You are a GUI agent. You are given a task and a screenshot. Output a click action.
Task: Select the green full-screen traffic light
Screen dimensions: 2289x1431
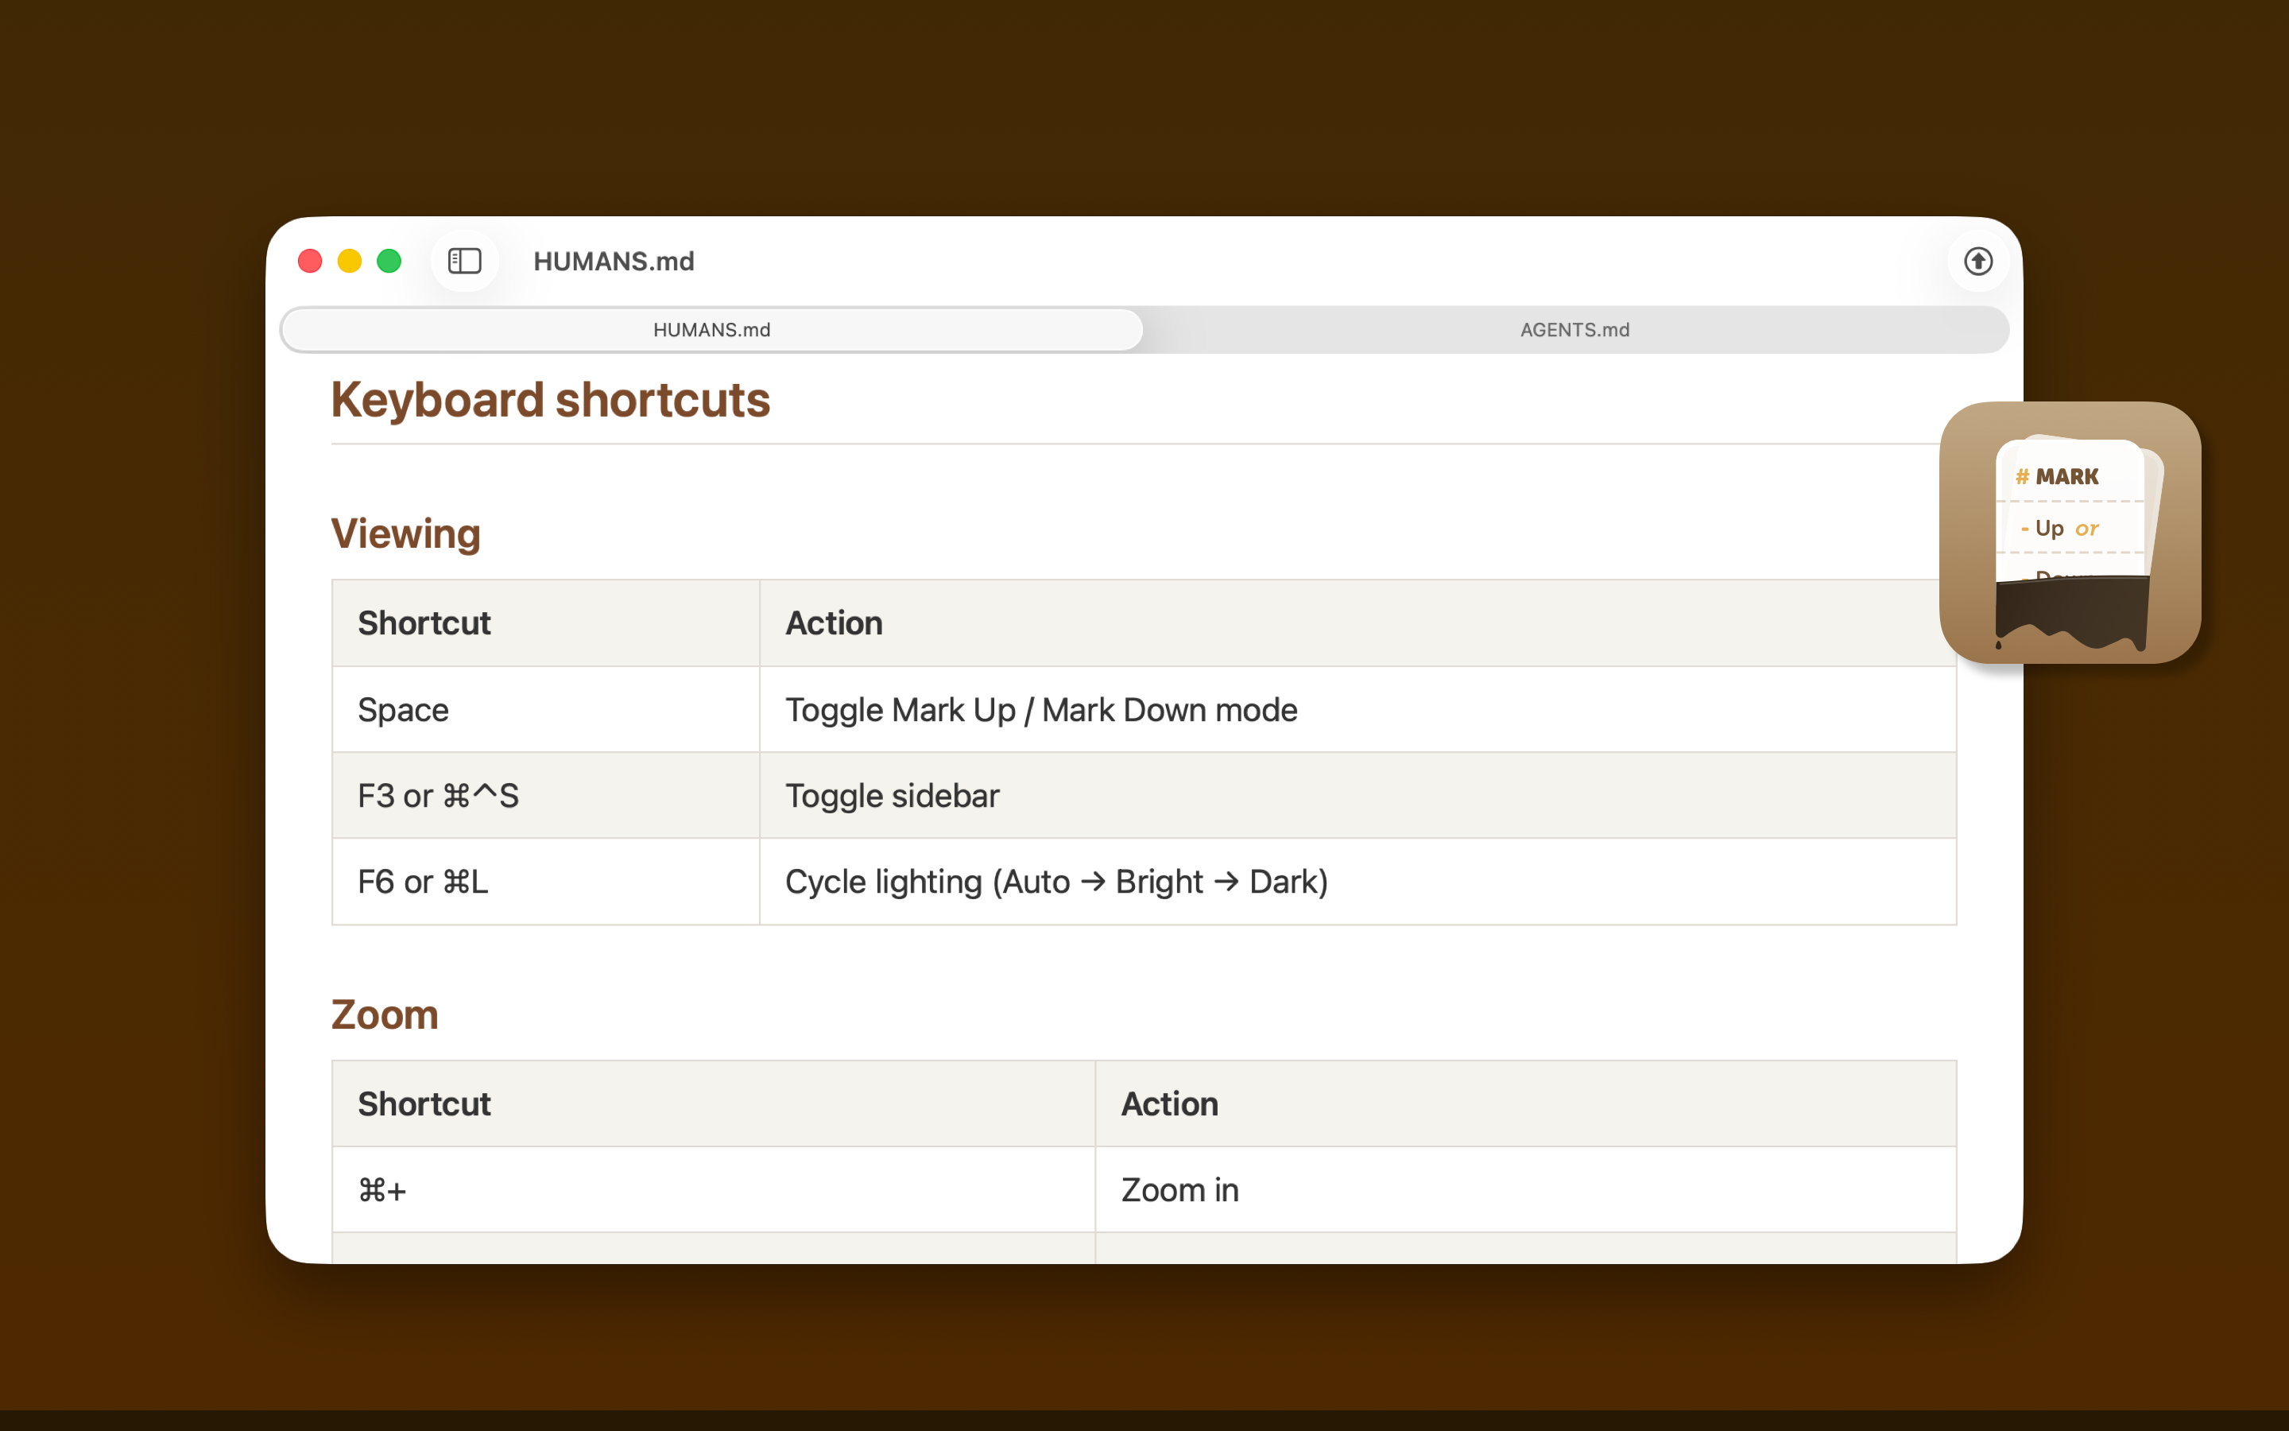click(x=389, y=262)
